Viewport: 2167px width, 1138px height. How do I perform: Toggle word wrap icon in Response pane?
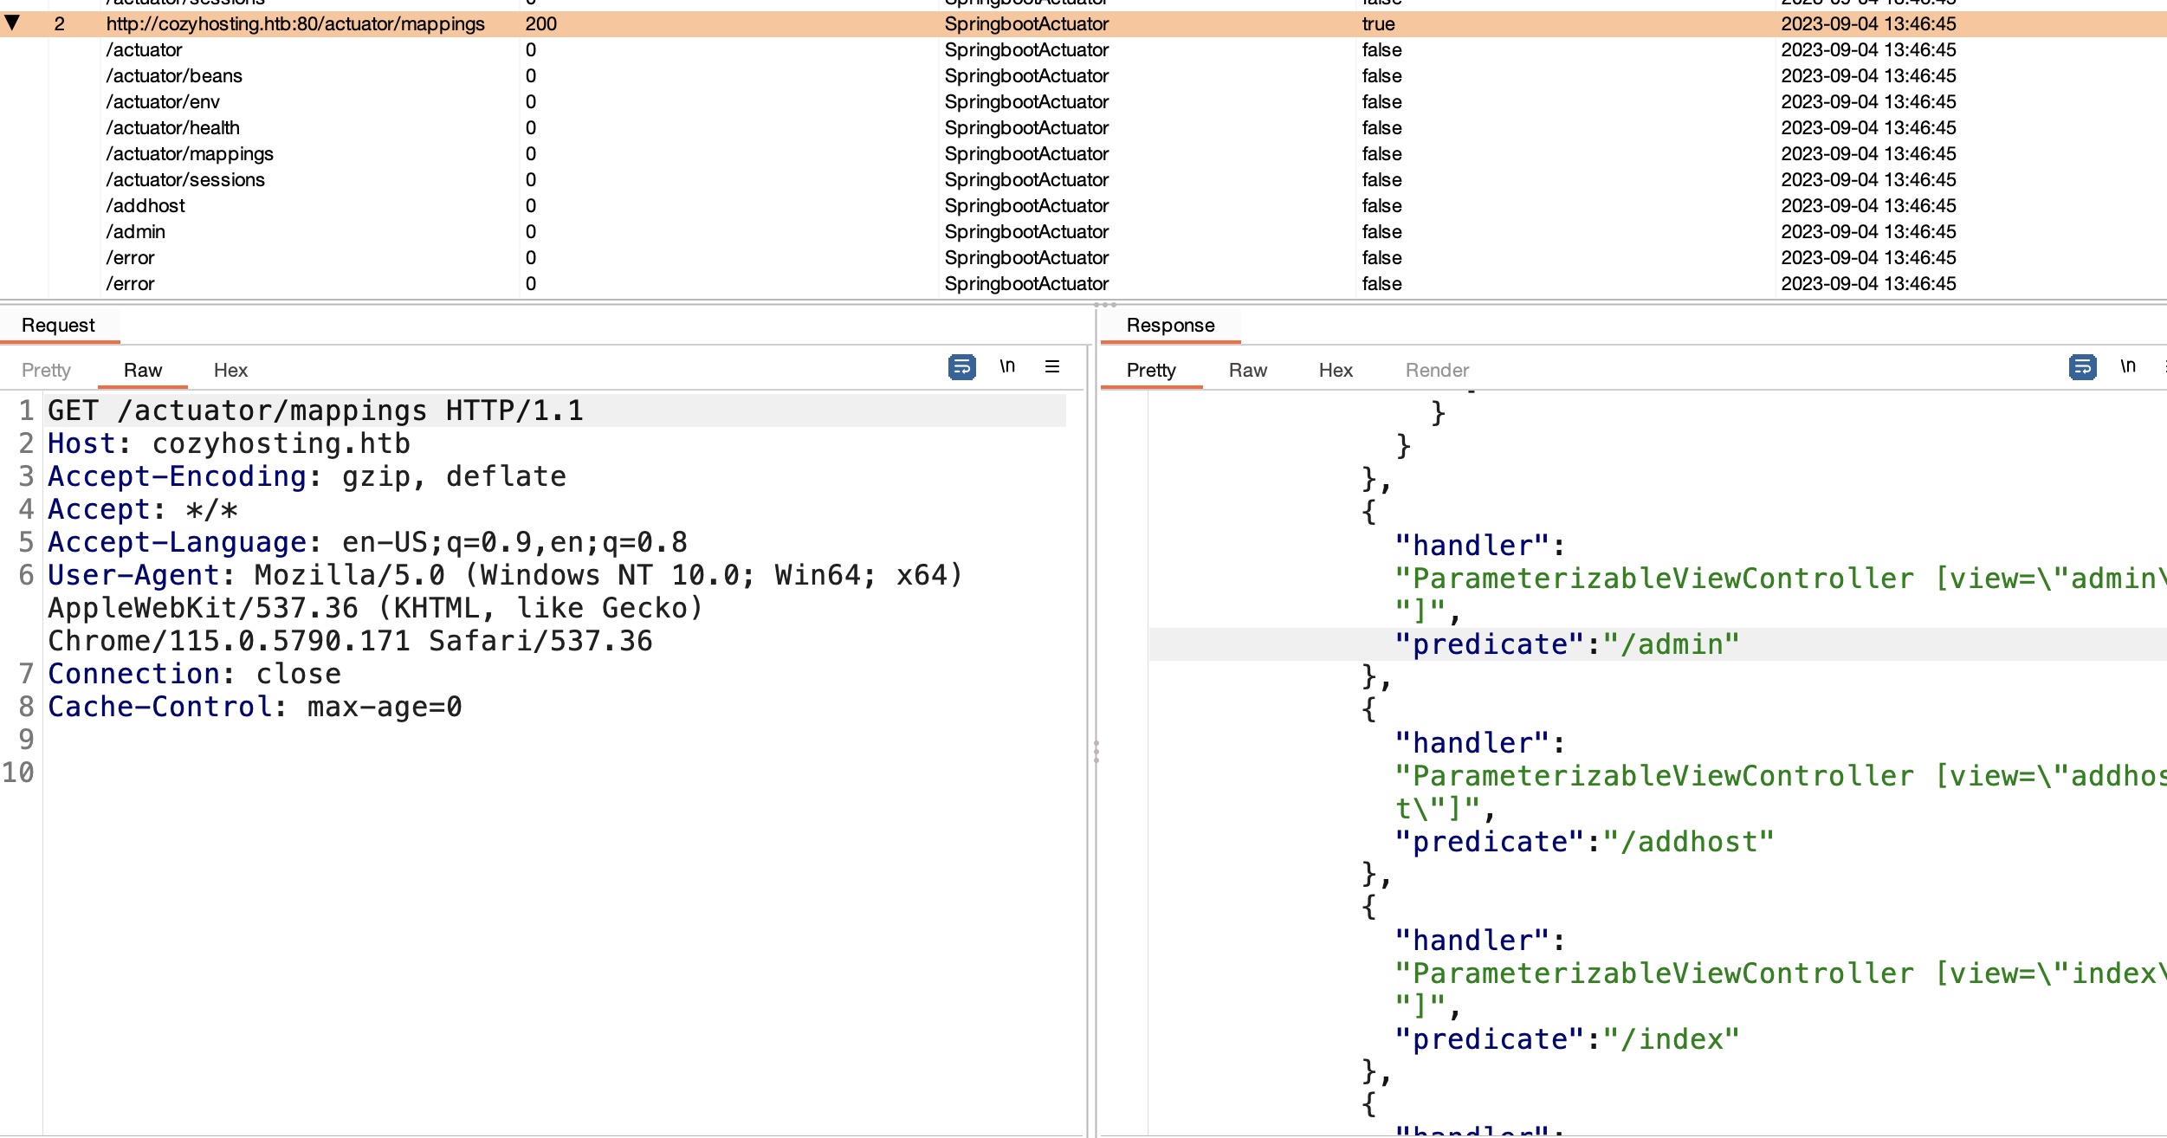pos(2082,367)
